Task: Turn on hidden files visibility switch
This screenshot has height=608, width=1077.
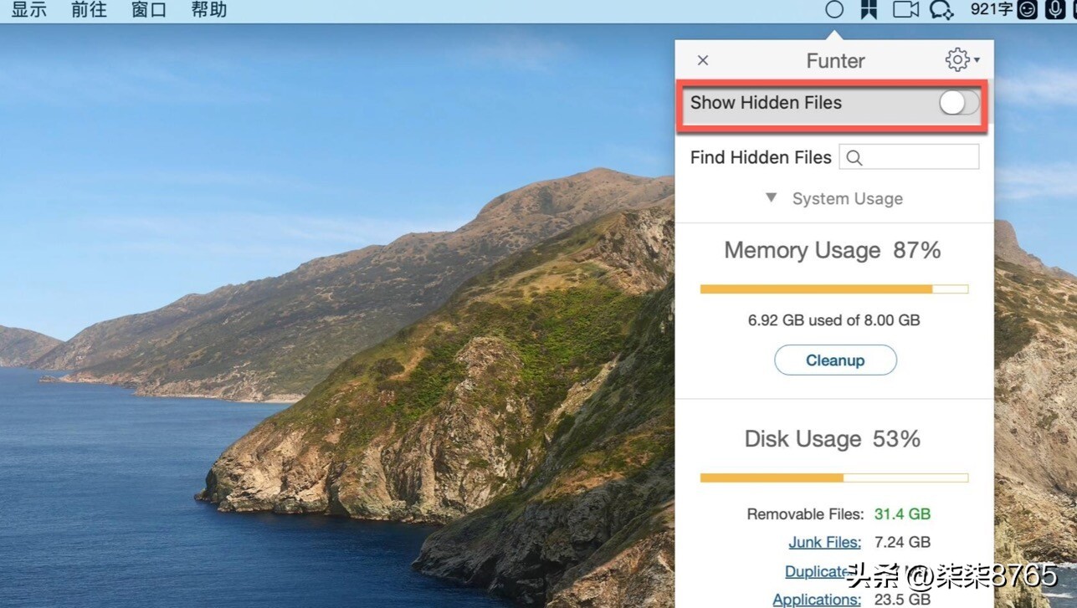Action: pos(957,102)
